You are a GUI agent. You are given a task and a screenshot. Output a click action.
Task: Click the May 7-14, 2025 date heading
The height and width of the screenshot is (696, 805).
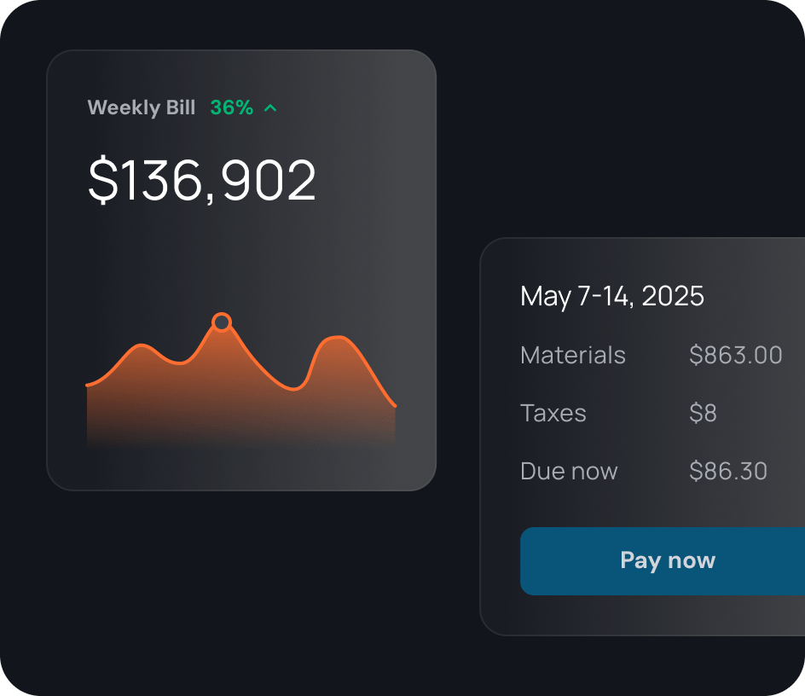tap(612, 296)
